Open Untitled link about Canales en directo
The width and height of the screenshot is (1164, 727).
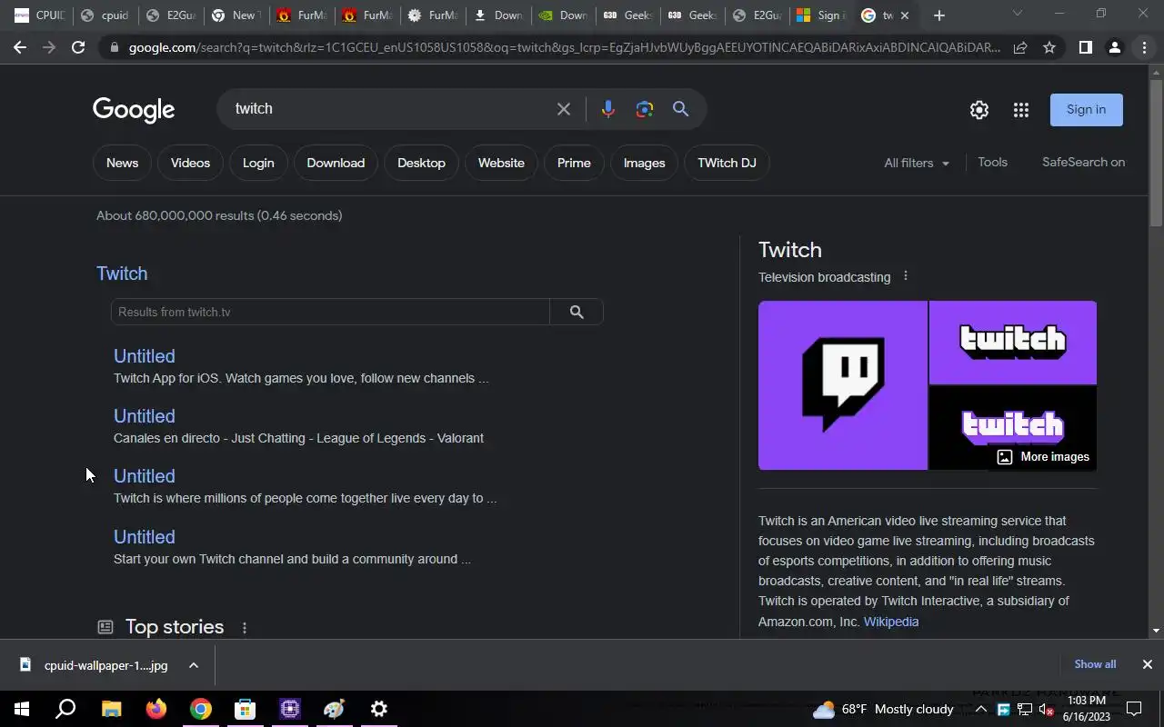click(145, 416)
